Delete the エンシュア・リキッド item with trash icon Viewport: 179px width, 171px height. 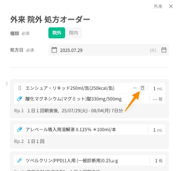click(x=142, y=88)
